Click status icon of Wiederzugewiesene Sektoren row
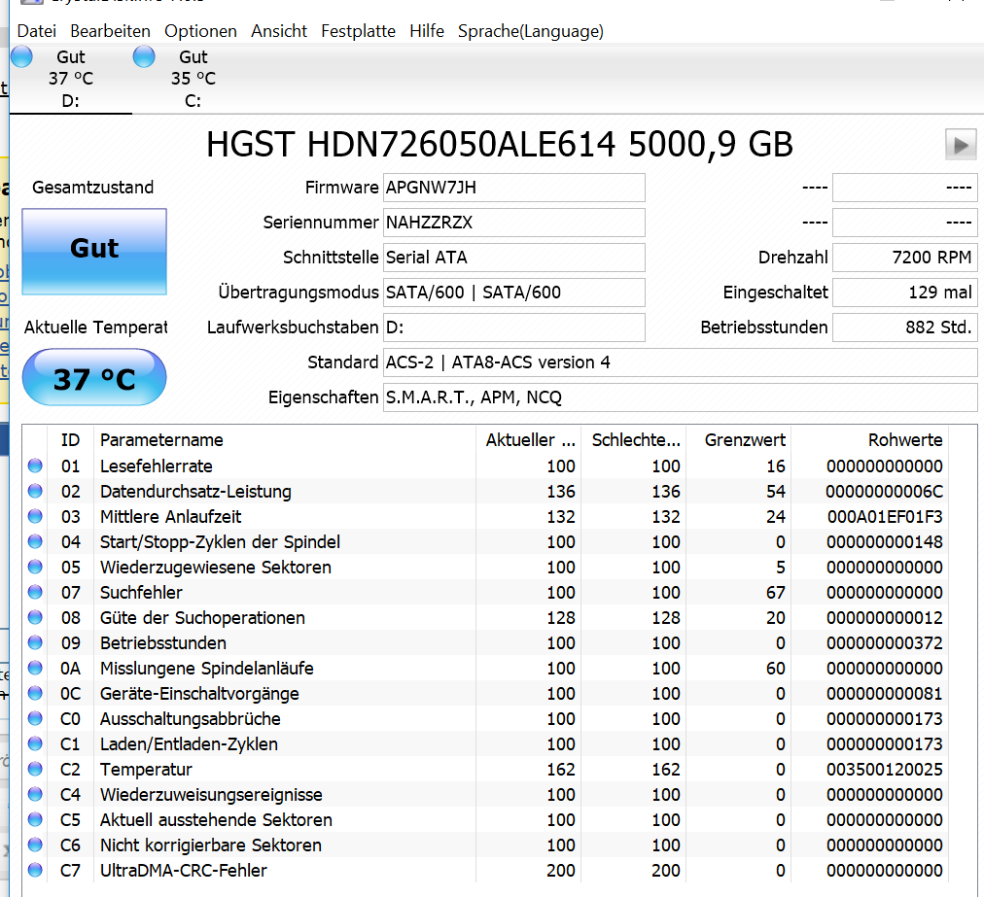The width and height of the screenshot is (984, 897). tap(35, 567)
